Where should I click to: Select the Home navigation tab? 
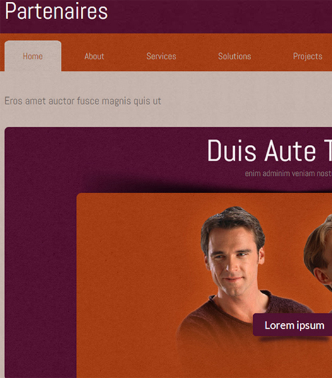(33, 56)
